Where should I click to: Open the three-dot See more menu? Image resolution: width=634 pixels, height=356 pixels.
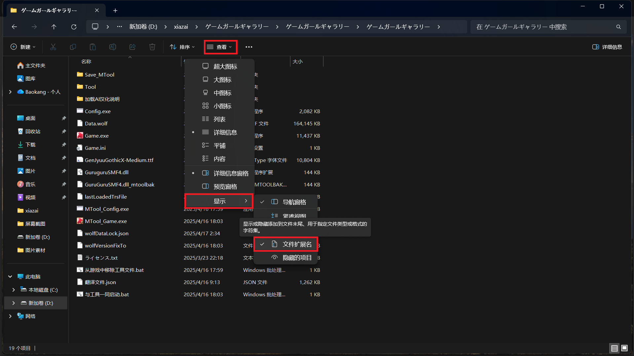click(249, 47)
